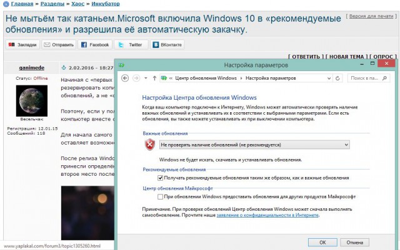Start a НОВАЯ ТЕМА
400x250 pixels.
click(346, 57)
